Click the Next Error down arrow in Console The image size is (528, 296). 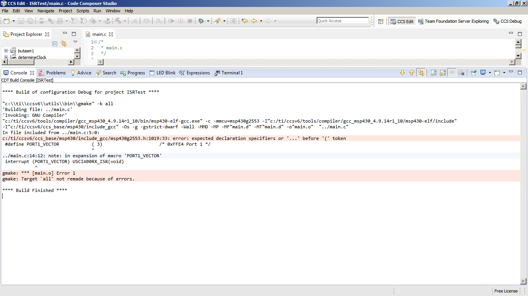click(402, 72)
